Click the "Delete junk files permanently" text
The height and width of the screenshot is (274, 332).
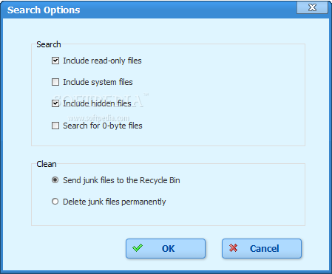pyautogui.click(x=115, y=202)
